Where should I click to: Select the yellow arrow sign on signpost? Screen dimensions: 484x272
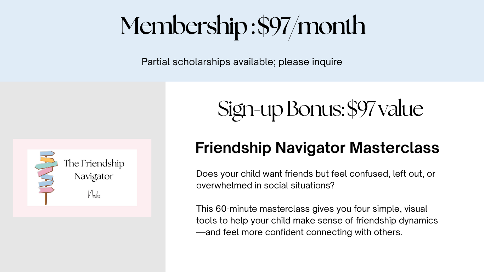47,160
